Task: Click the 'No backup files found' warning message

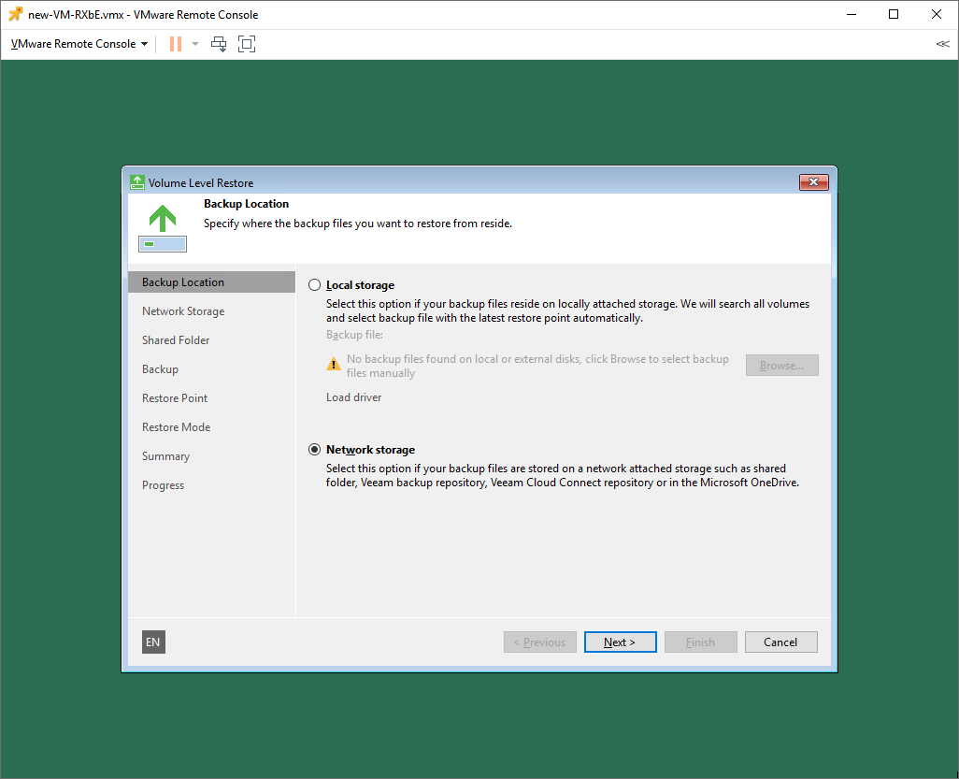Action: point(537,366)
